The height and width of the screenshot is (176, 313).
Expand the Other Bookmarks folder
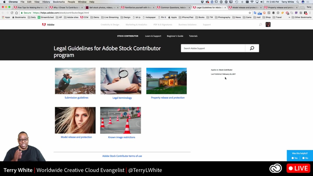tap(301, 17)
